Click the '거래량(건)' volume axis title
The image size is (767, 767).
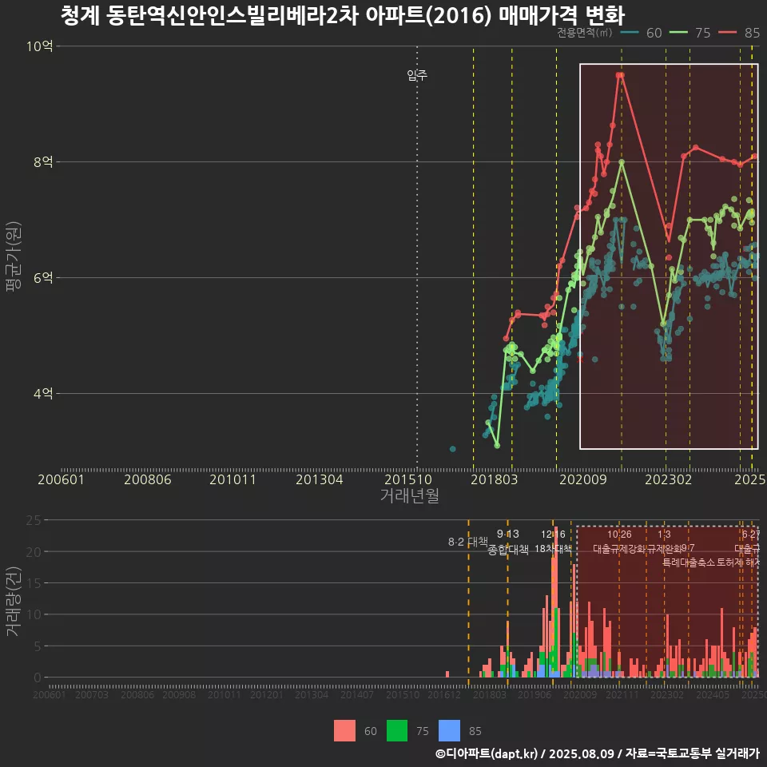coord(12,601)
